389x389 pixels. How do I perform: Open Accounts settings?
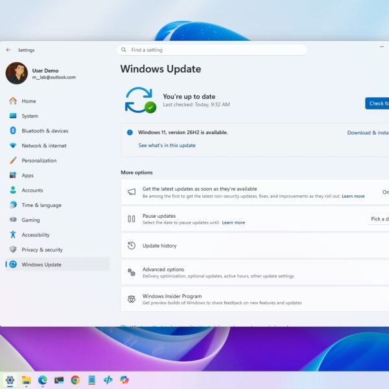coord(58,190)
